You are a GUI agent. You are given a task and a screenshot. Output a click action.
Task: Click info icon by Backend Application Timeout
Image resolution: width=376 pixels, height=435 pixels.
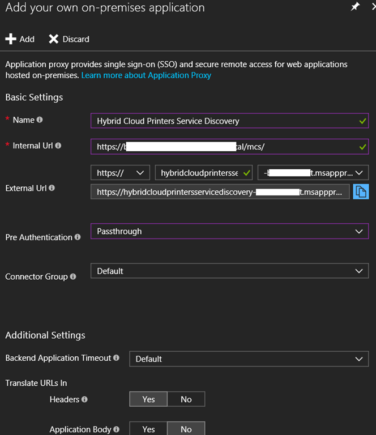pyautogui.click(x=117, y=358)
